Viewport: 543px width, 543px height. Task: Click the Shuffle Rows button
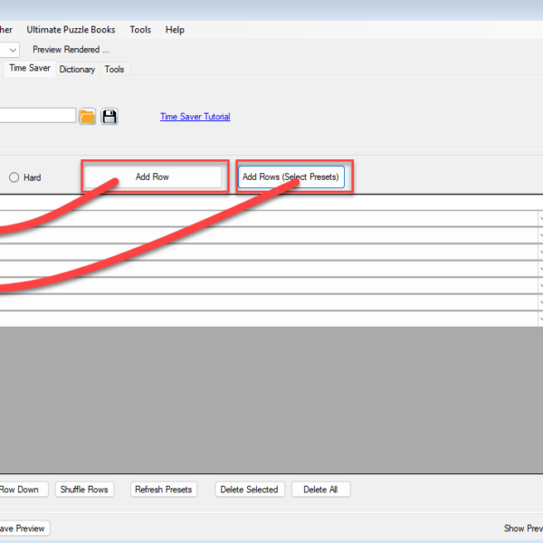(x=84, y=490)
